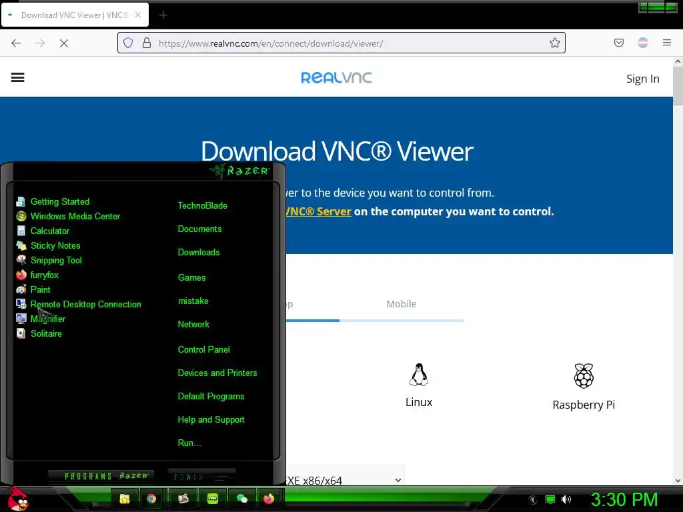Open the file explorer taskbar icon
Screen dimensions: 683x512
coord(125,499)
